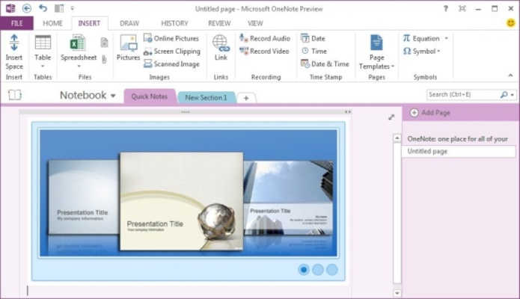Open the notebook pane icon

tap(15, 95)
